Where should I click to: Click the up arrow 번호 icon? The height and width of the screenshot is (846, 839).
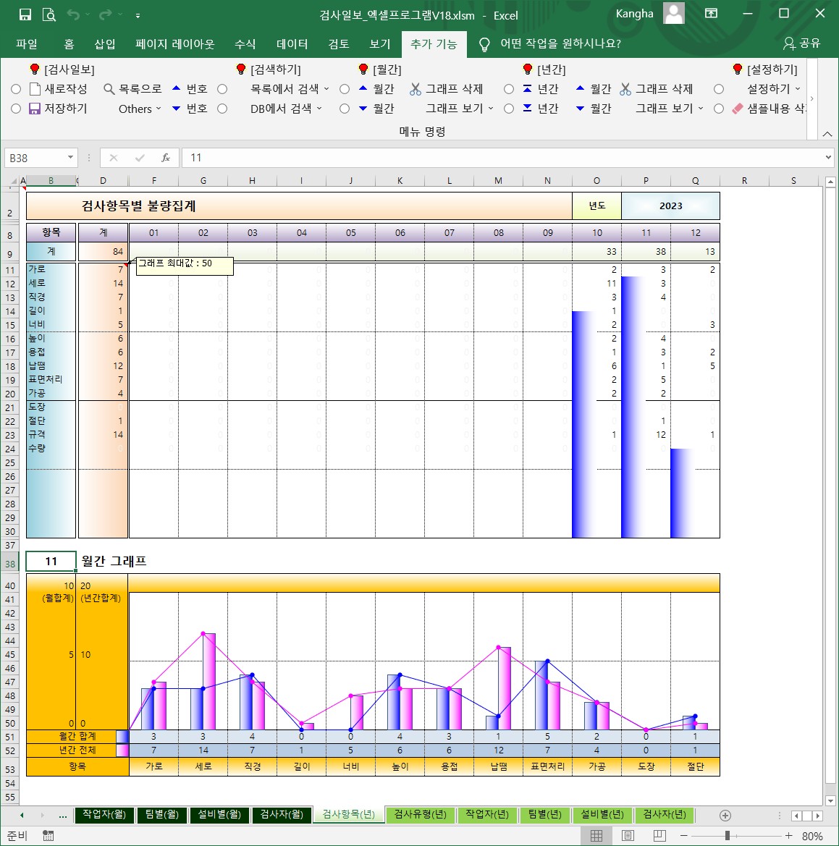pos(177,88)
